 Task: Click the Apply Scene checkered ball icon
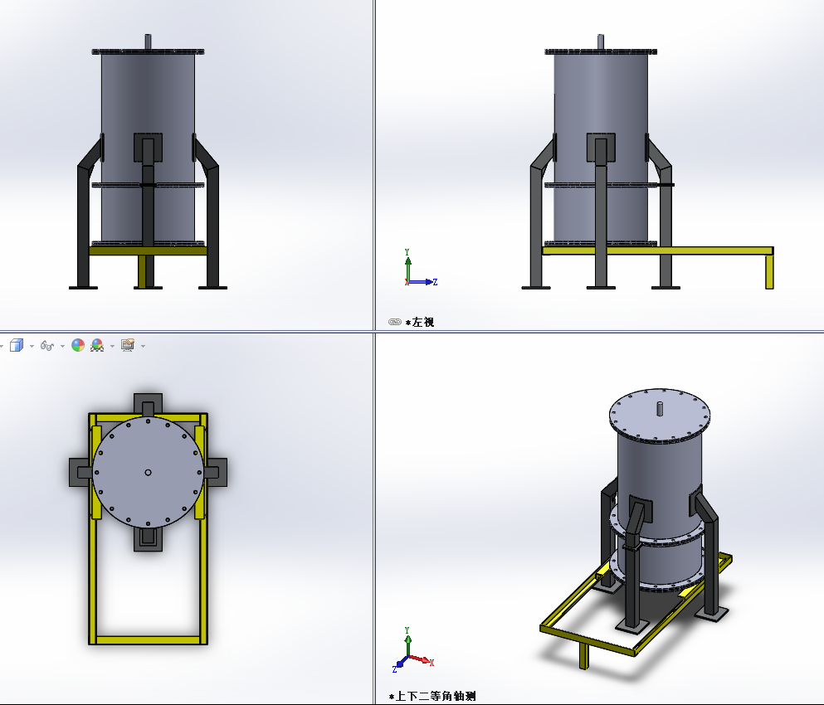(x=97, y=345)
